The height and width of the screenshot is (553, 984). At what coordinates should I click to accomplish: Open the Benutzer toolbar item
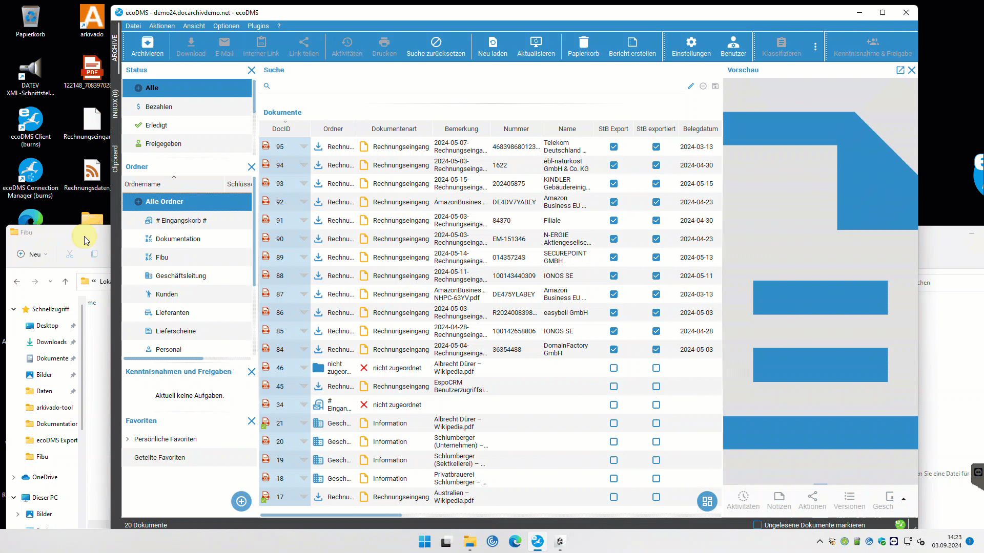pyautogui.click(x=733, y=46)
